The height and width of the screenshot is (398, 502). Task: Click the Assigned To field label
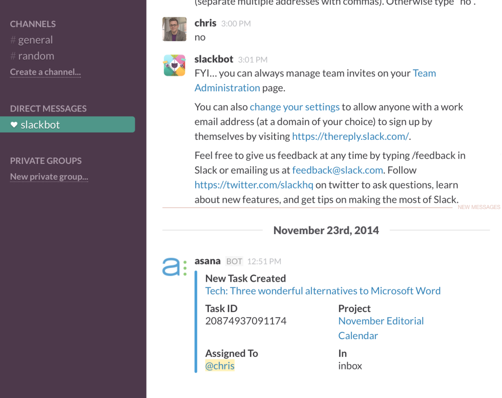(231, 353)
